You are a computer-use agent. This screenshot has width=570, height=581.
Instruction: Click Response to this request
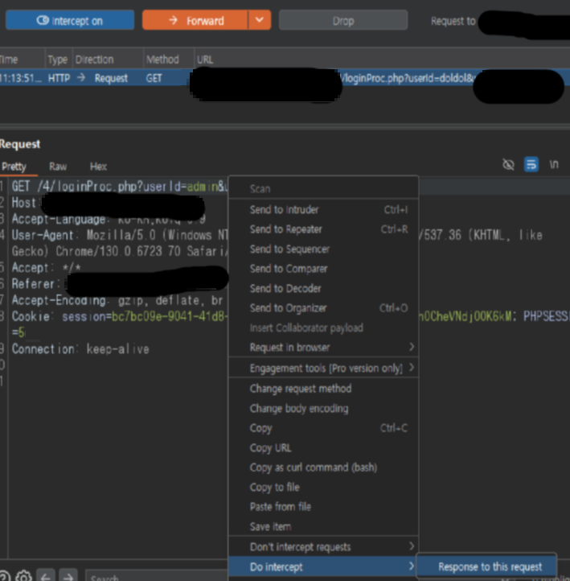[486, 567]
